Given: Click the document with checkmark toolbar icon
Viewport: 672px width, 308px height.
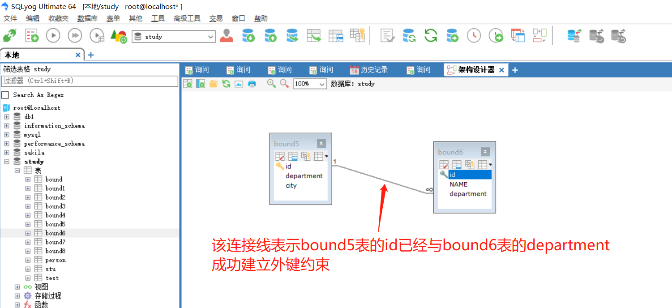Looking at the screenshot, I should point(387,36).
